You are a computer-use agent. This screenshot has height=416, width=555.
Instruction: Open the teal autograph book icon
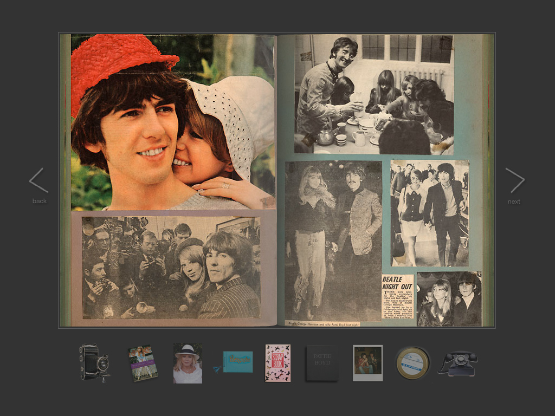coord(237,362)
